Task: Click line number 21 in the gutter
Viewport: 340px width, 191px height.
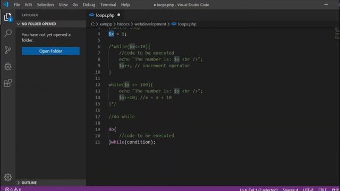Action: pyautogui.click(x=98, y=142)
